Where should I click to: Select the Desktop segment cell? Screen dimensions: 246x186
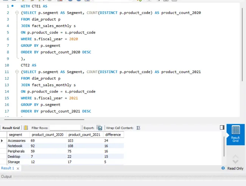point(19,157)
